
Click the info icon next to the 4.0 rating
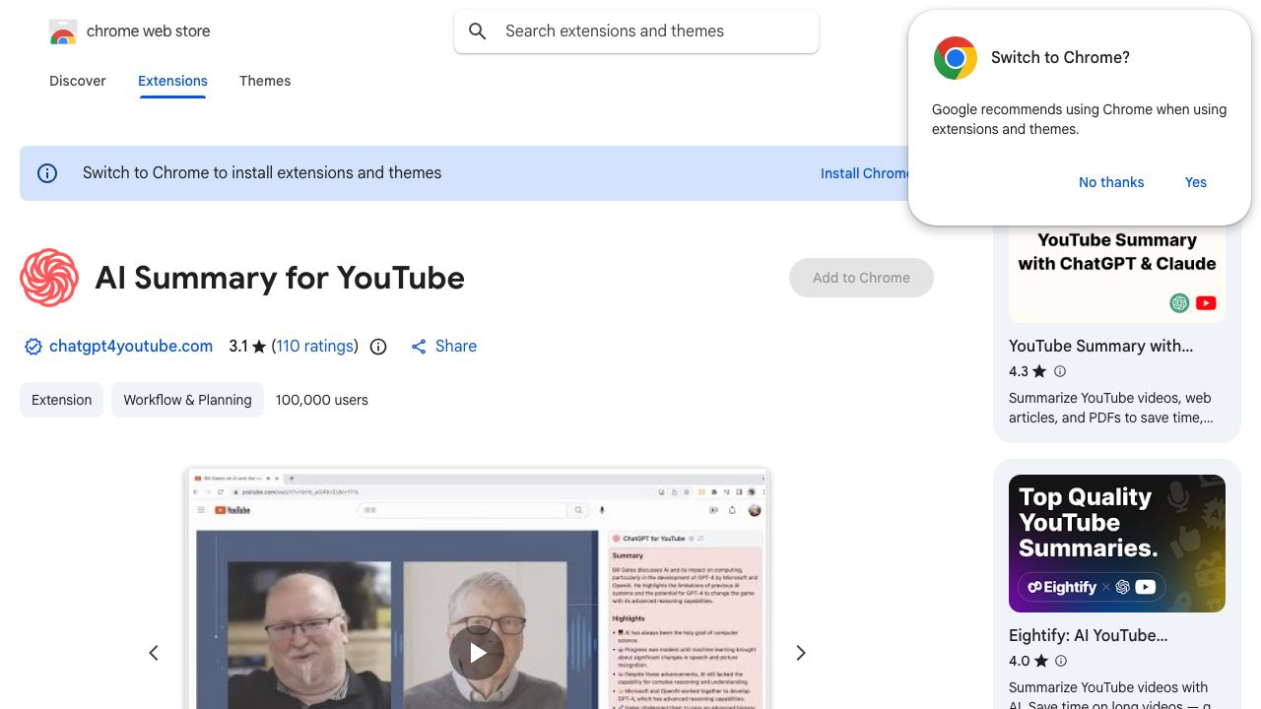pyautogui.click(x=1061, y=661)
